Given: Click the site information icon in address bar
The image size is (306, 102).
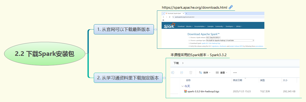Looking at the screenshot, I should click(x=173, y=17).
